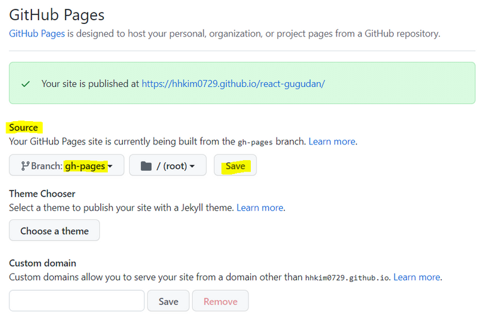Click the folder icon in root selector
Image resolution: width=484 pixels, height=316 pixels.
(x=146, y=166)
